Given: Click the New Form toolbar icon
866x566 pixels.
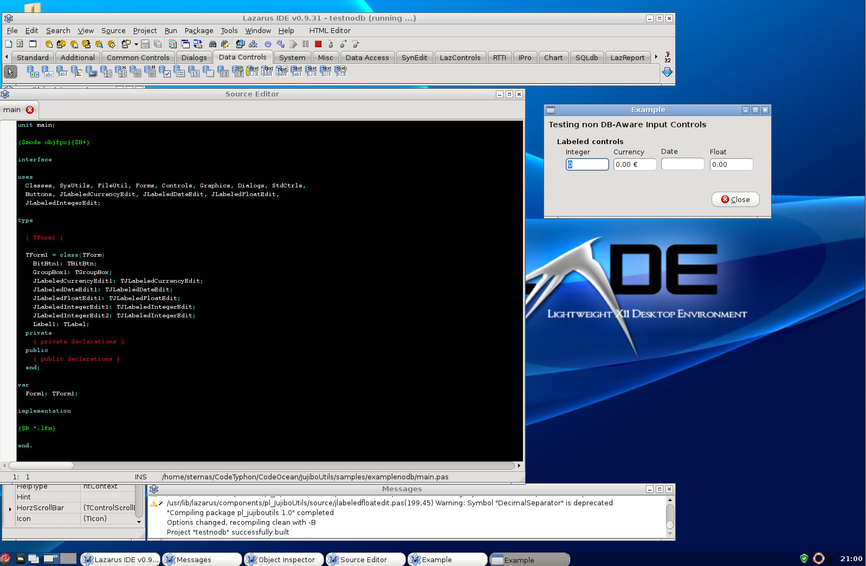Looking at the screenshot, I should click(33, 44).
